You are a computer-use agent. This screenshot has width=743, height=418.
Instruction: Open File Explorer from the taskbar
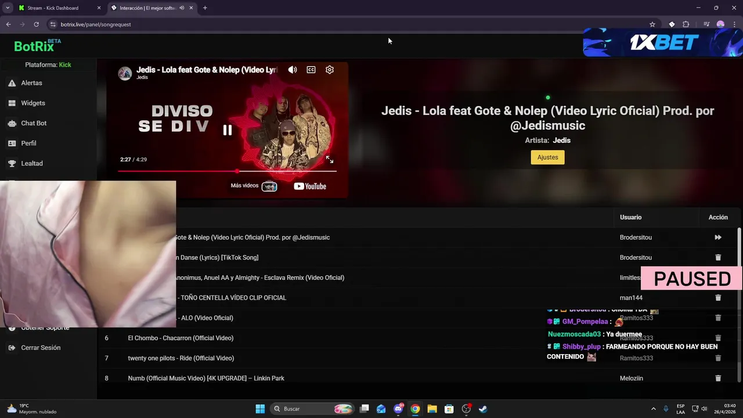coord(432,409)
